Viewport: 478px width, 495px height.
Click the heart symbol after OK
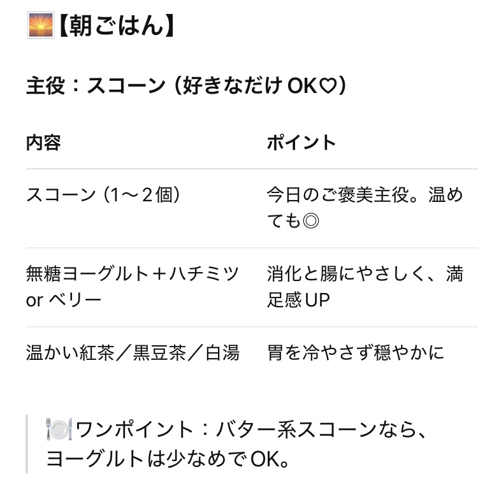click(x=327, y=86)
